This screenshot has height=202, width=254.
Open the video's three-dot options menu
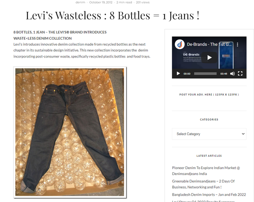pyautogui.click(x=237, y=44)
